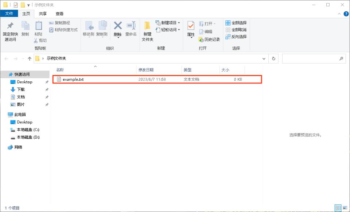Create a folder with the 新建文件夹 icon

pos(146,29)
